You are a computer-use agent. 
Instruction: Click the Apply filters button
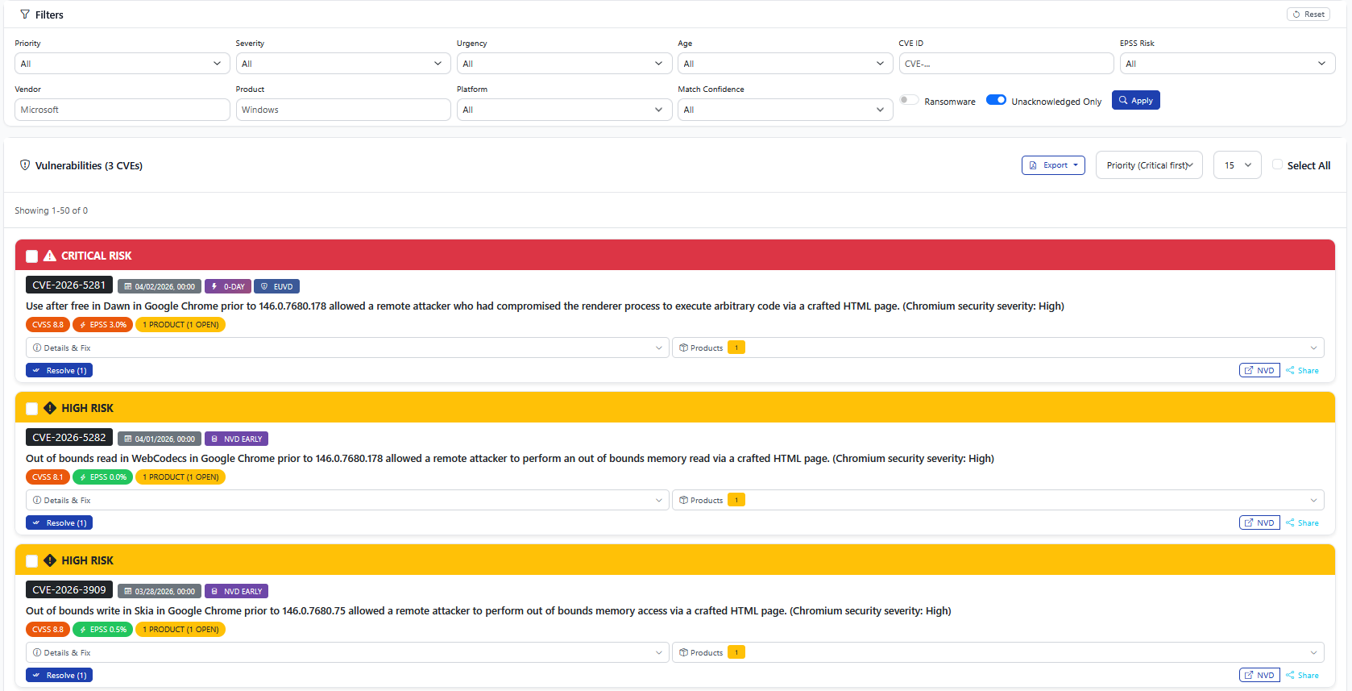point(1135,100)
